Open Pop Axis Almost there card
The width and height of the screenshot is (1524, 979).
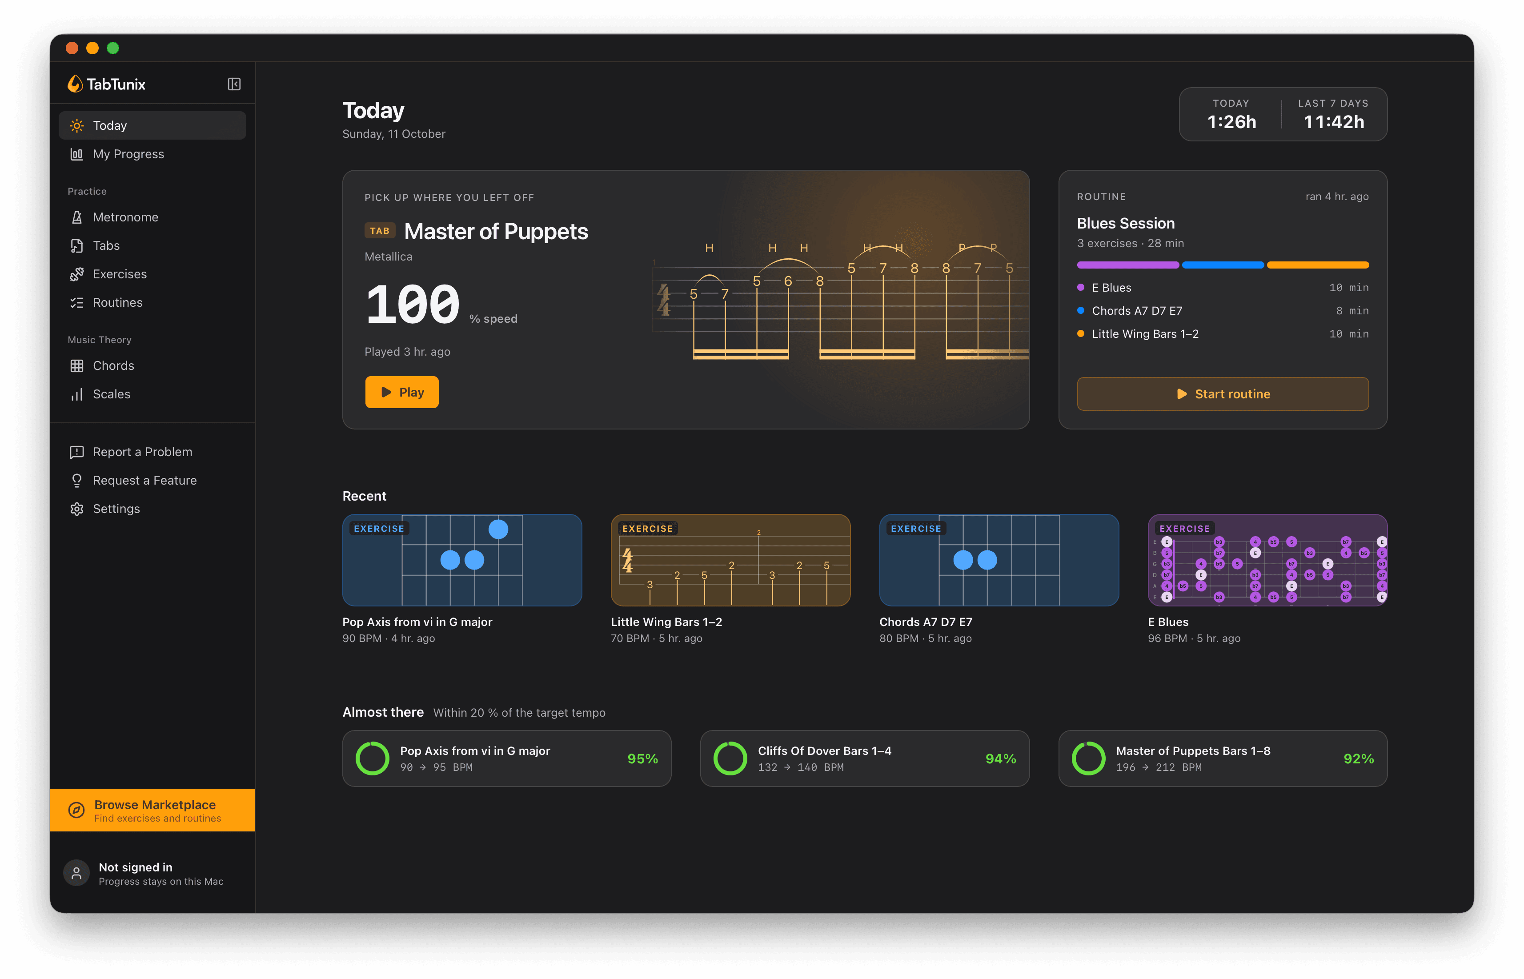(x=506, y=758)
